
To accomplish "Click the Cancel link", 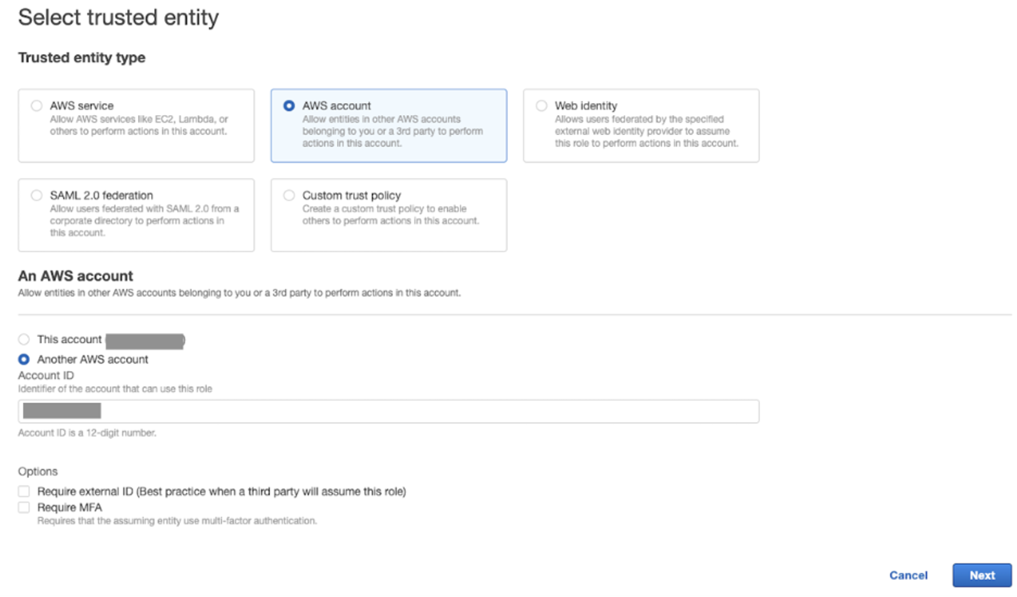I will [x=908, y=575].
